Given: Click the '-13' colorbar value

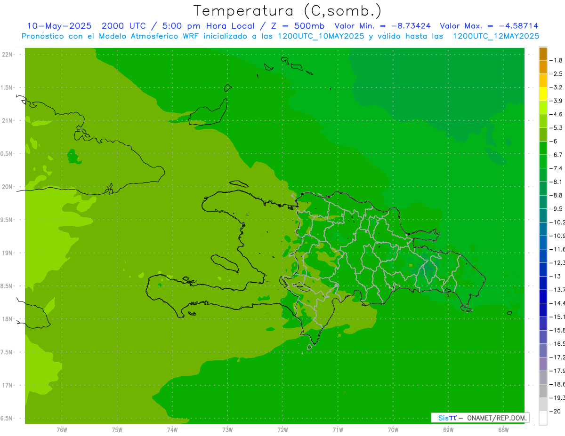Looking at the screenshot, I should (556, 276).
